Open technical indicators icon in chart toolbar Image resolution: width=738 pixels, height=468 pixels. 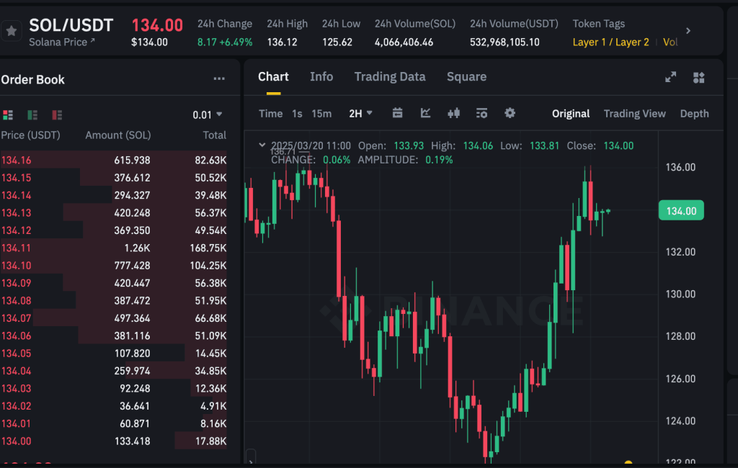coord(425,113)
